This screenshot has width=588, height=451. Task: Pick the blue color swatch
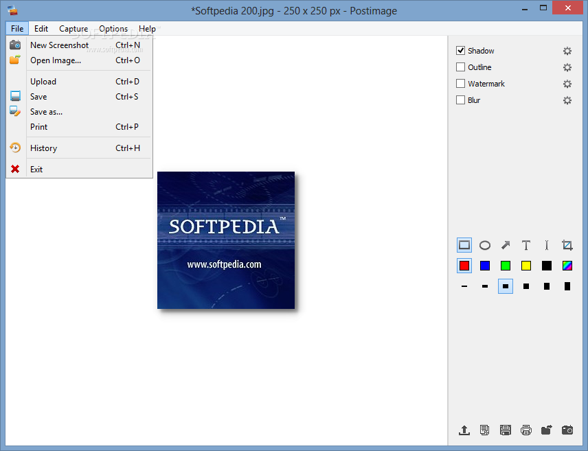pos(485,266)
